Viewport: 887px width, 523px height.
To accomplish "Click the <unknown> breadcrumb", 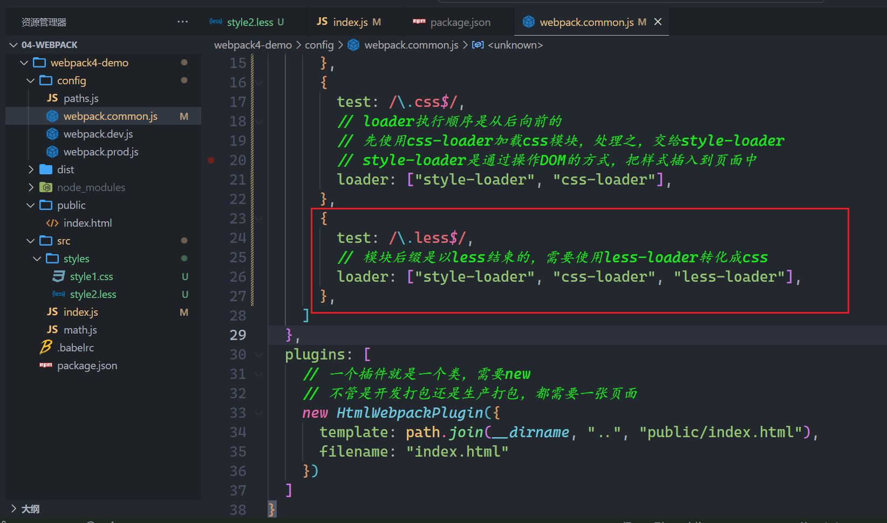I will tap(515, 45).
